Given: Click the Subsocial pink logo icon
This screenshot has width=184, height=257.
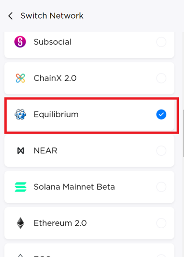Looking at the screenshot, I should point(20,42).
